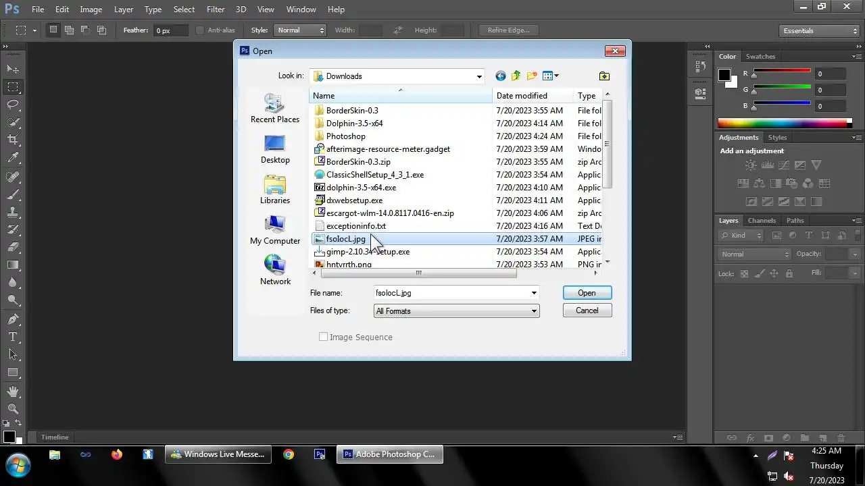Select the Eyedropper tool
865x486 pixels.
coord(13,157)
